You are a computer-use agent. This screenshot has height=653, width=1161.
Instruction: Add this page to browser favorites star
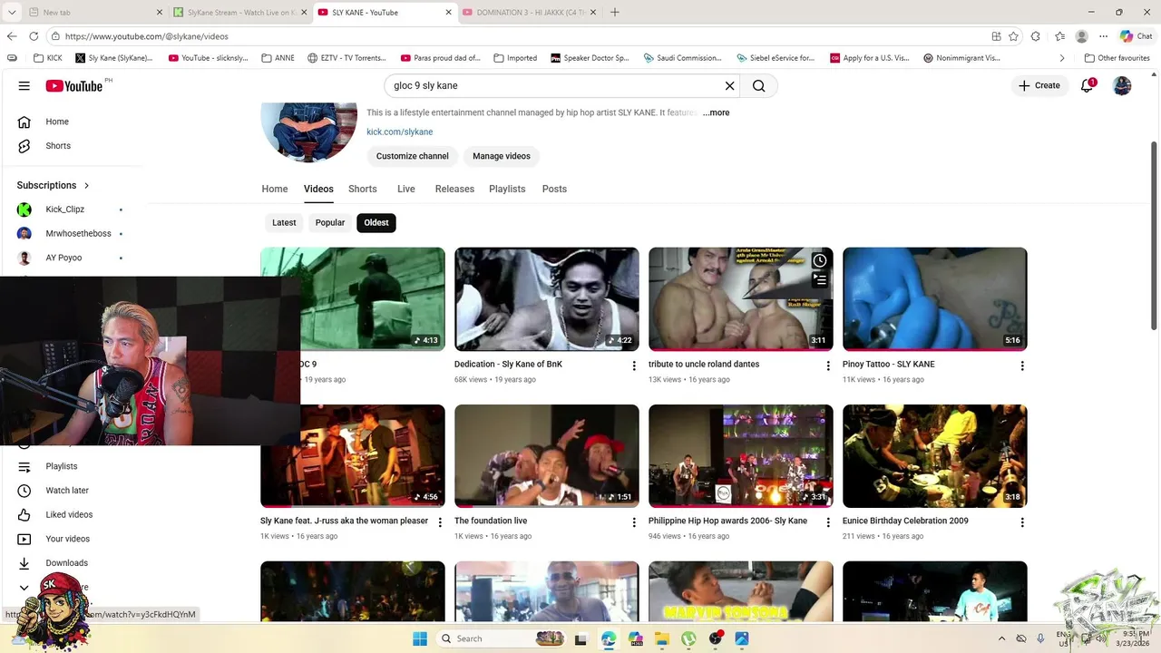pos(1013,36)
